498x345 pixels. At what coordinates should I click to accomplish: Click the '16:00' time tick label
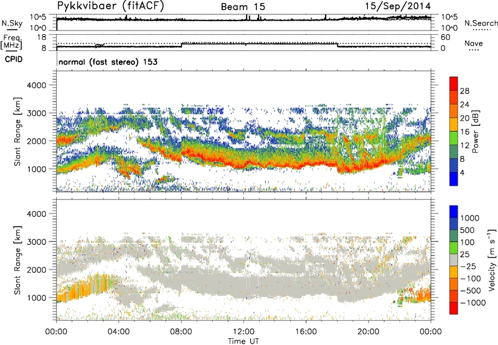(x=306, y=332)
